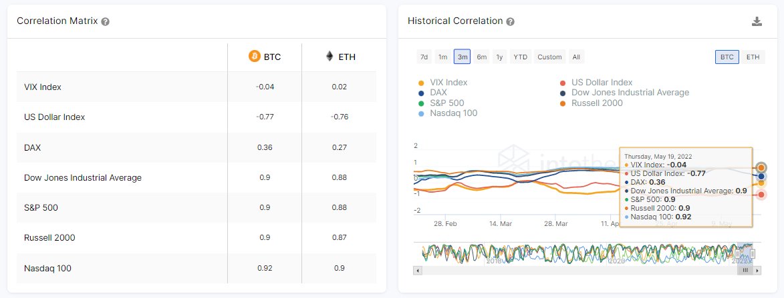Switch the chart to ETH
This screenshot has width=784, height=298.
point(753,57)
